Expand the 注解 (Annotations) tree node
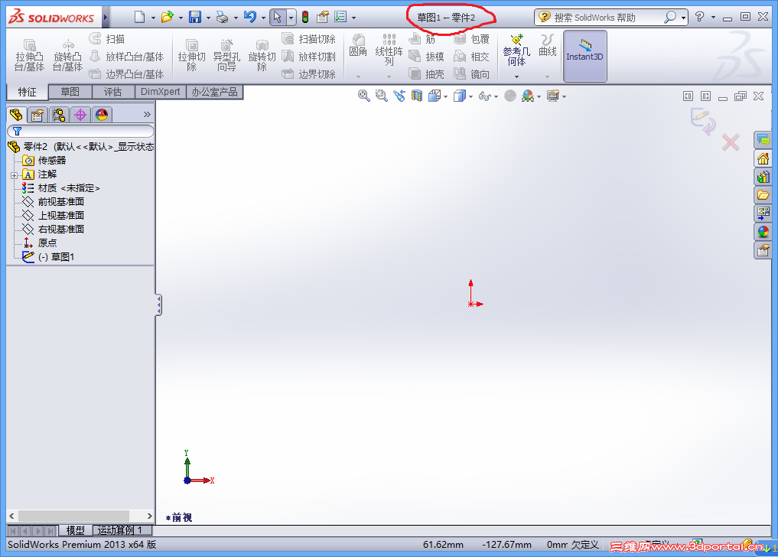Screen dimensions: 778x557 pos(14,175)
